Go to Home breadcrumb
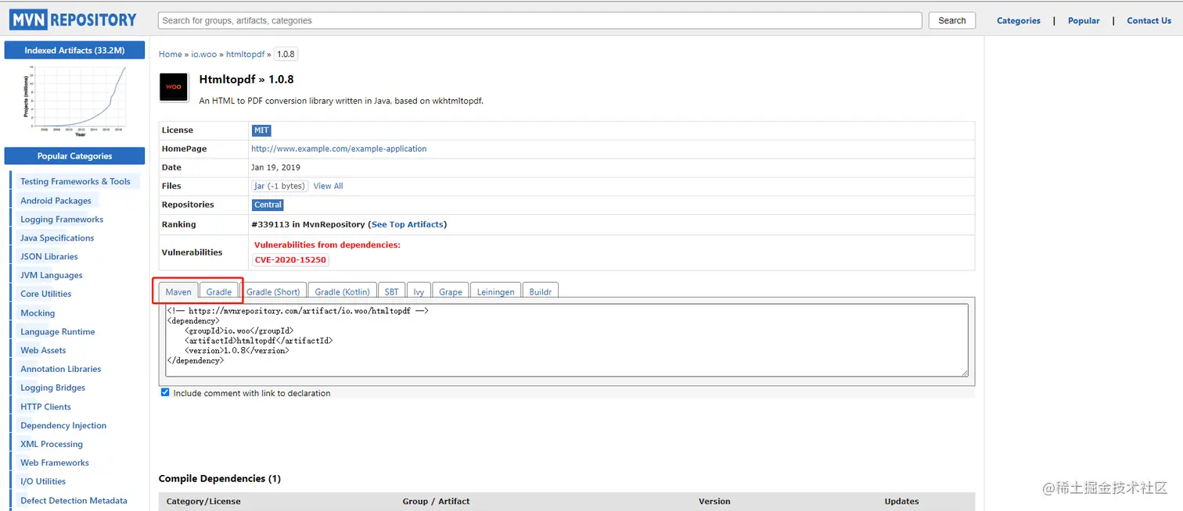This screenshot has height=511, width=1183. click(x=170, y=54)
